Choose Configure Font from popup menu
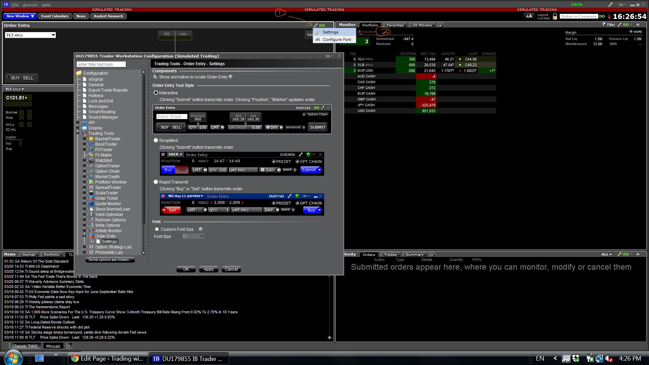This screenshot has width=649, height=365. click(334, 40)
